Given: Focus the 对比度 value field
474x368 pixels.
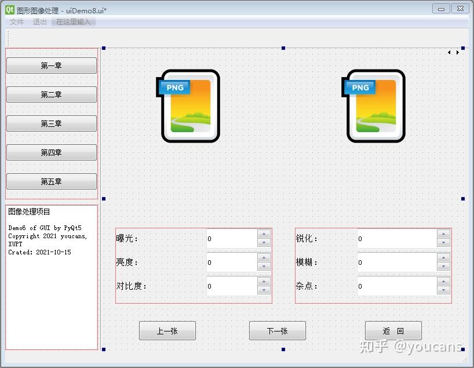Looking at the screenshot, I should 232,286.
